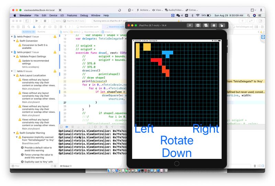Click the second simulator title bar icon

(198, 25)
